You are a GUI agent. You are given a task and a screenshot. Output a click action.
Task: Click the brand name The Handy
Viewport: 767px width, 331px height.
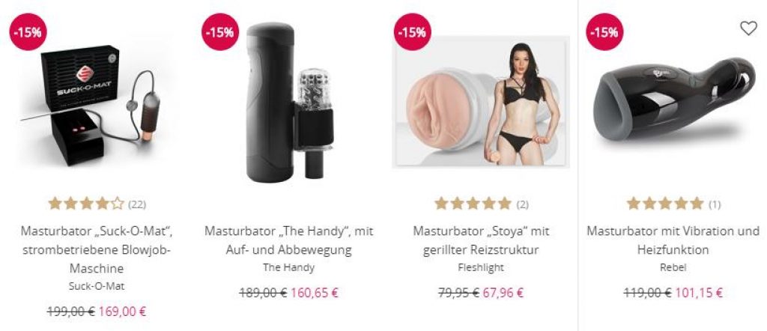288,267
